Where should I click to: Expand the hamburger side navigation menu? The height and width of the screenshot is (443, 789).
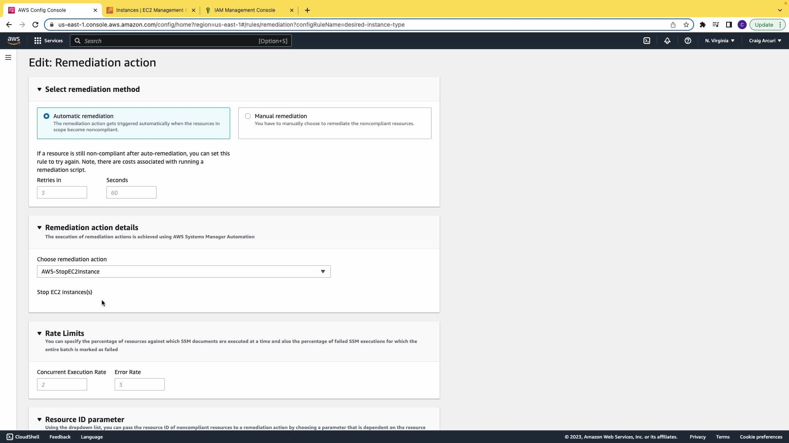pos(8,57)
